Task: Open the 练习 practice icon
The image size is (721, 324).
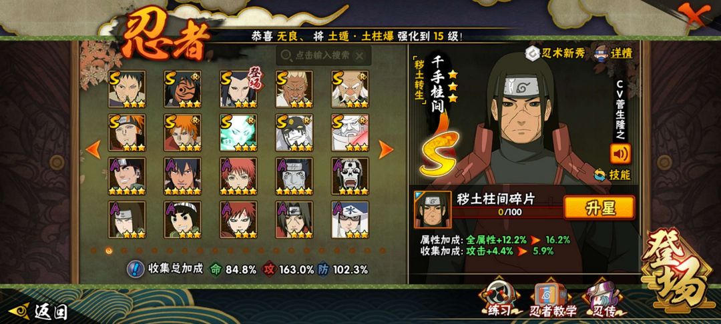Action: pyautogui.click(x=495, y=301)
